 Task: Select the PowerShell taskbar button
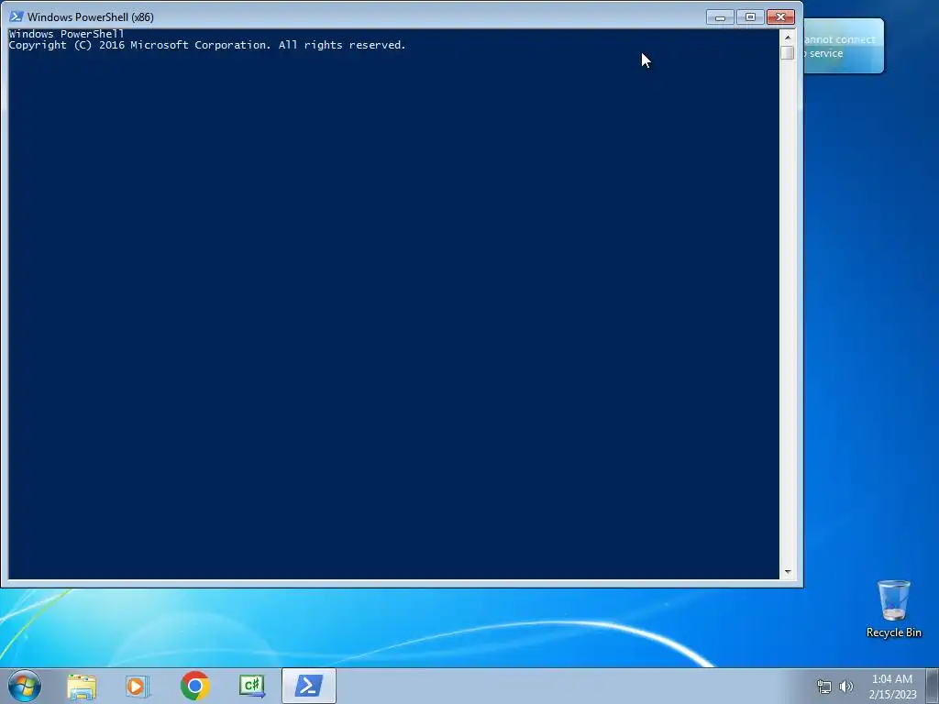308,686
